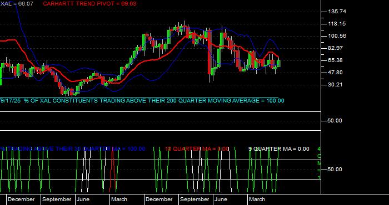Click the 50.00 label of the bottom oscillator panel
This screenshot has height=205, width=389.
click(335, 170)
